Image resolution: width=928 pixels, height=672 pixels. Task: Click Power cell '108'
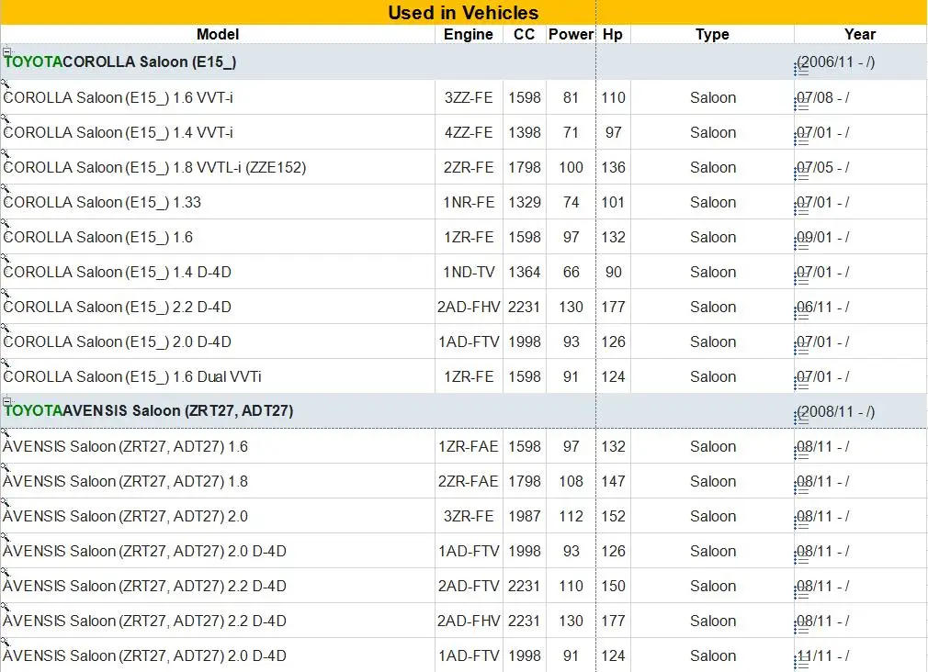click(571, 482)
